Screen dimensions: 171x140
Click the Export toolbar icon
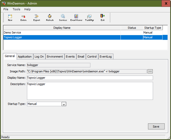37,18
